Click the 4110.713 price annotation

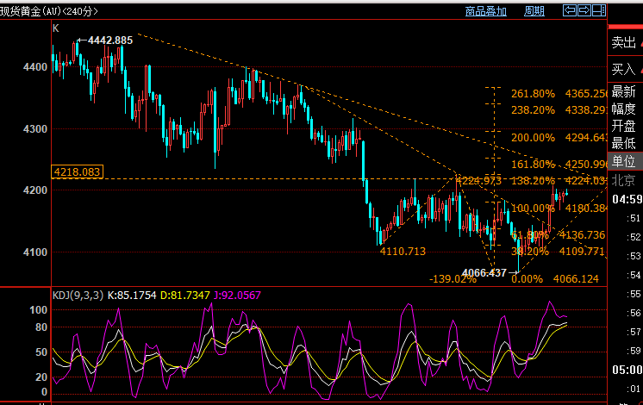click(403, 252)
